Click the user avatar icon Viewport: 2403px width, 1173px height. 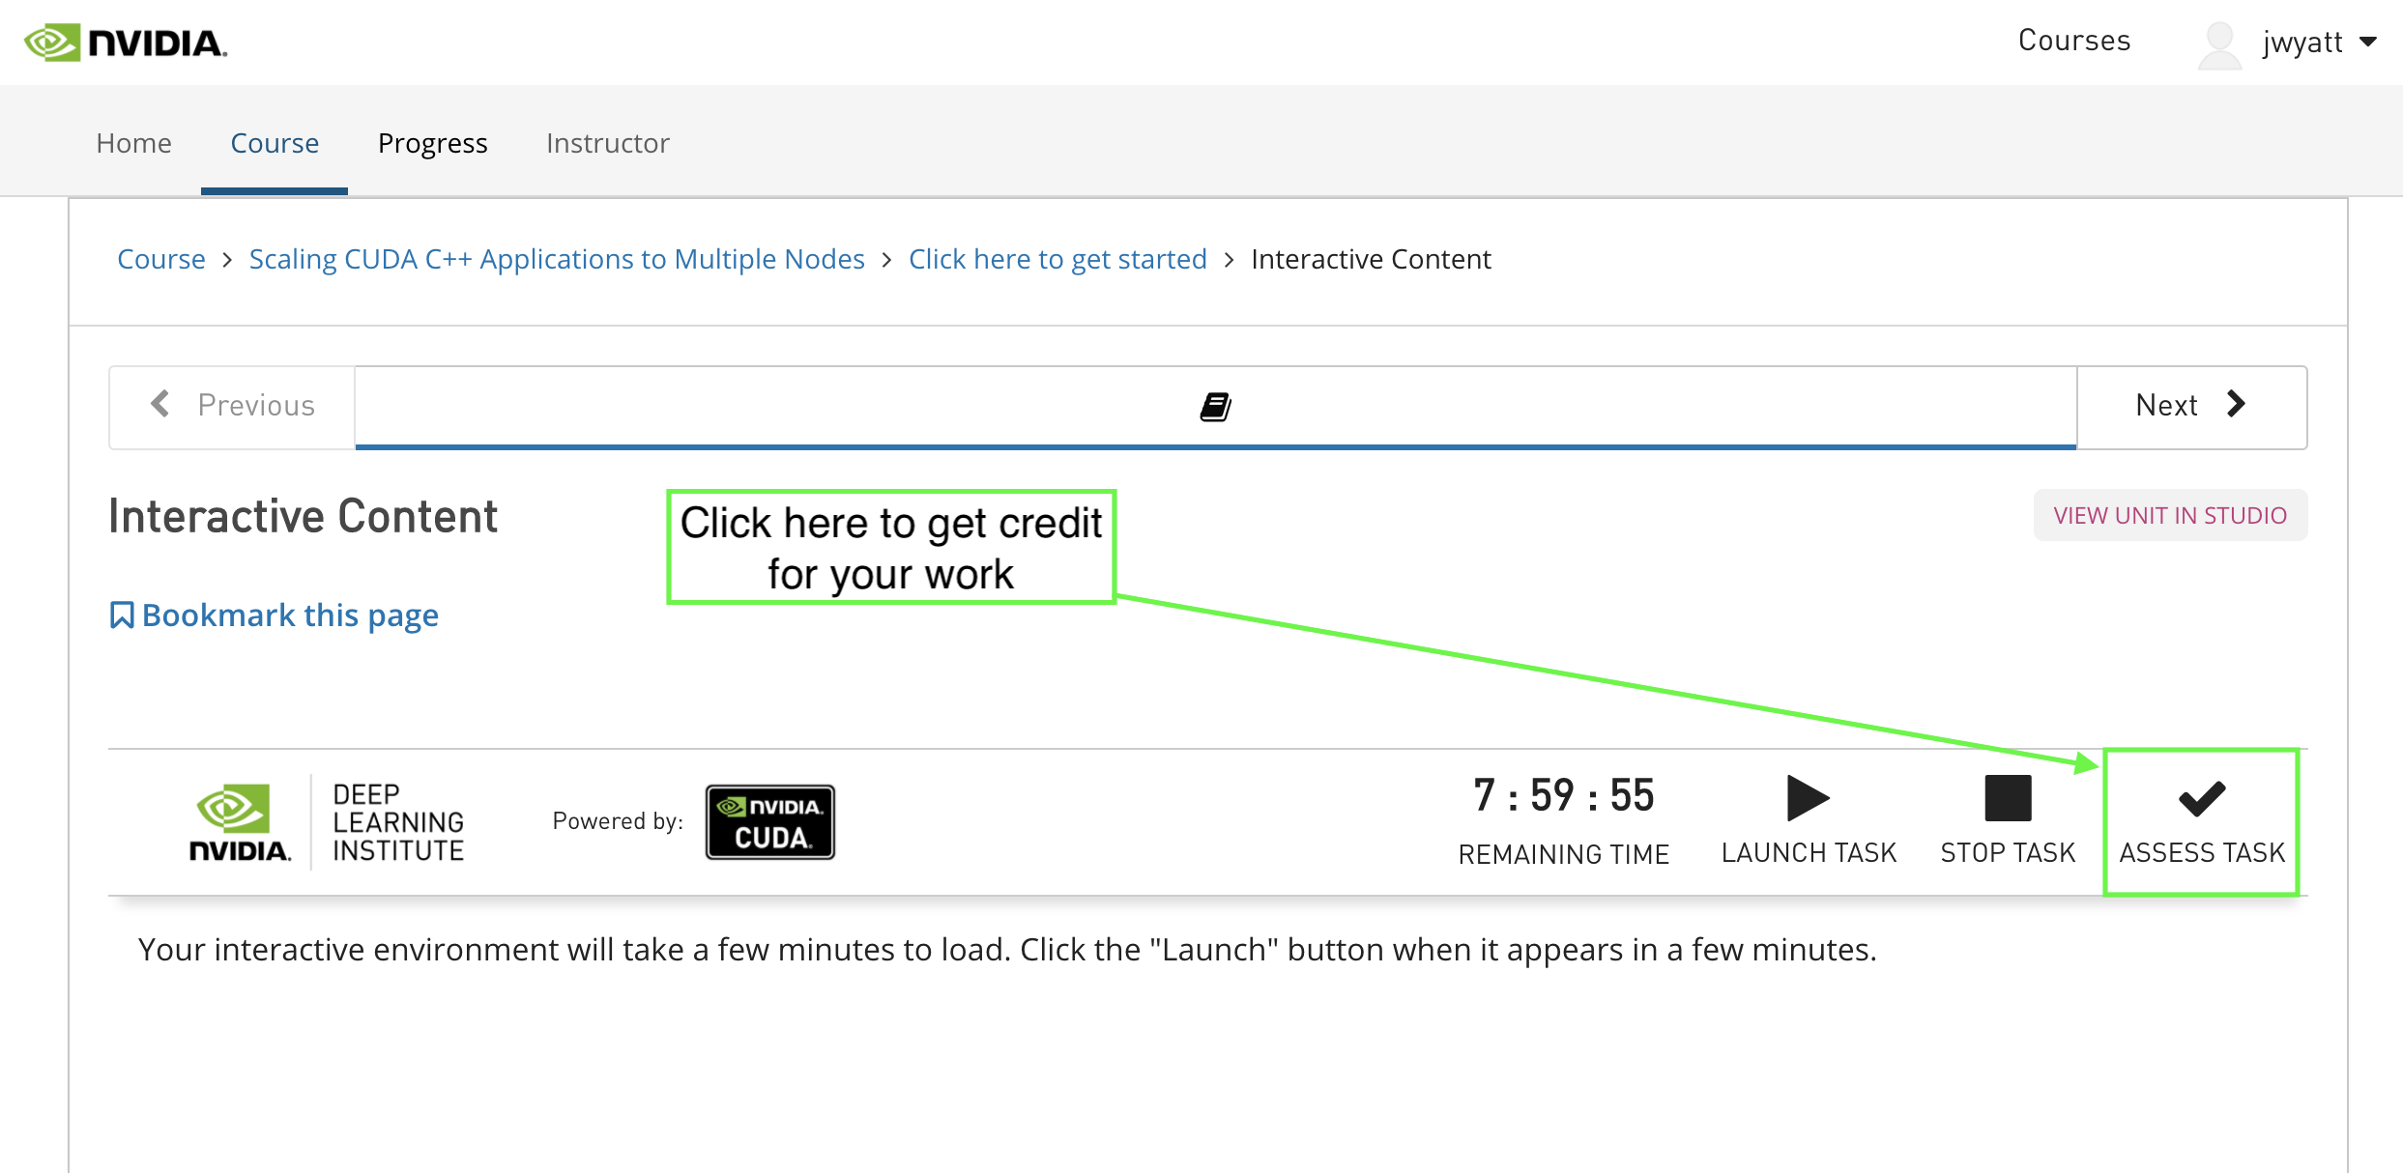(2218, 44)
